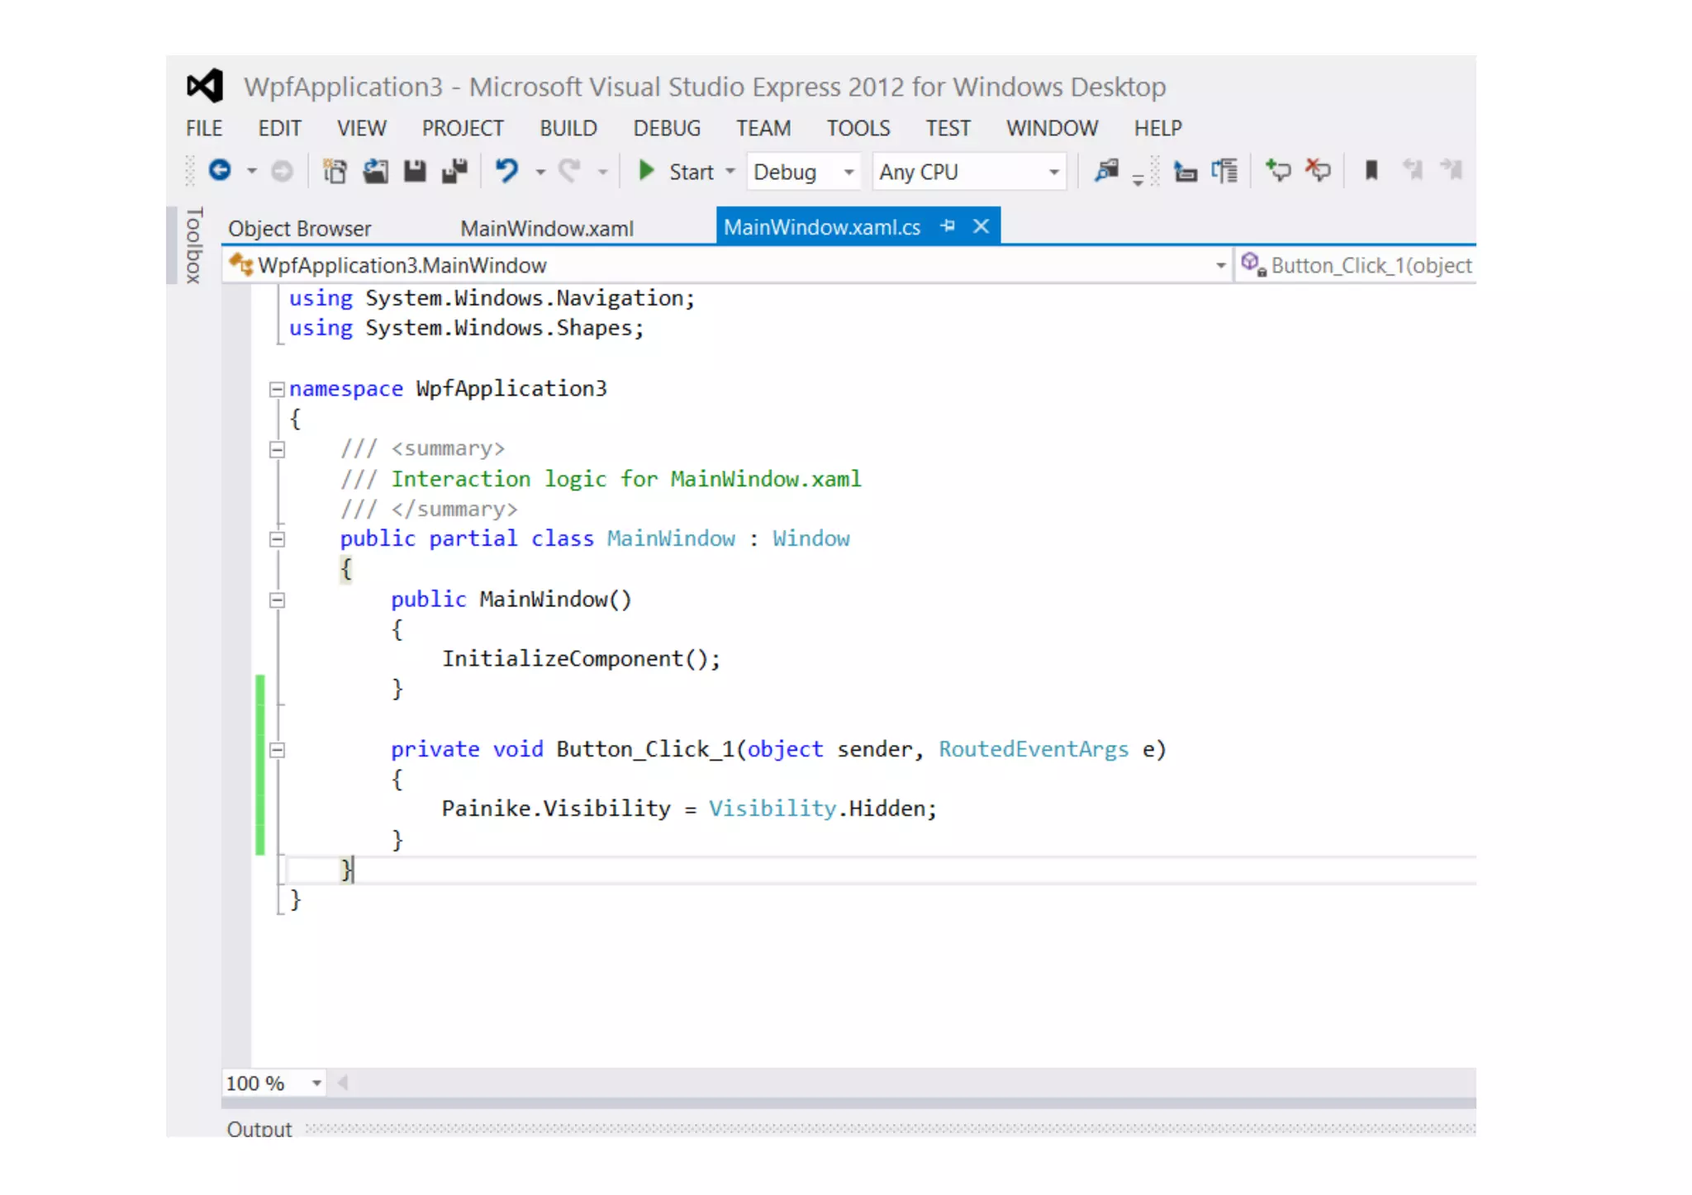Go to previous bookmark icon
The width and height of the screenshot is (1692, 1195).
click(1413, 170)
